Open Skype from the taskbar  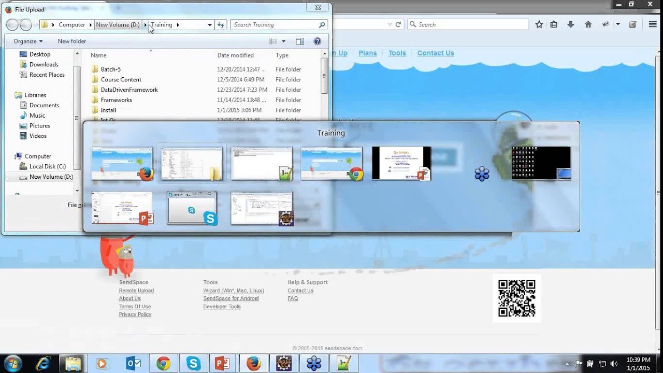[x=193, y=363]
